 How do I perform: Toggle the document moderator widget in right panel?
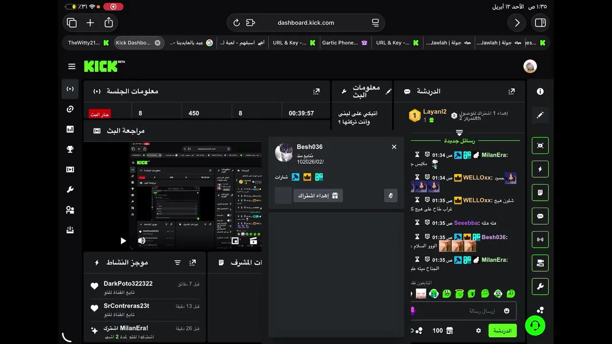pos(540,193)
